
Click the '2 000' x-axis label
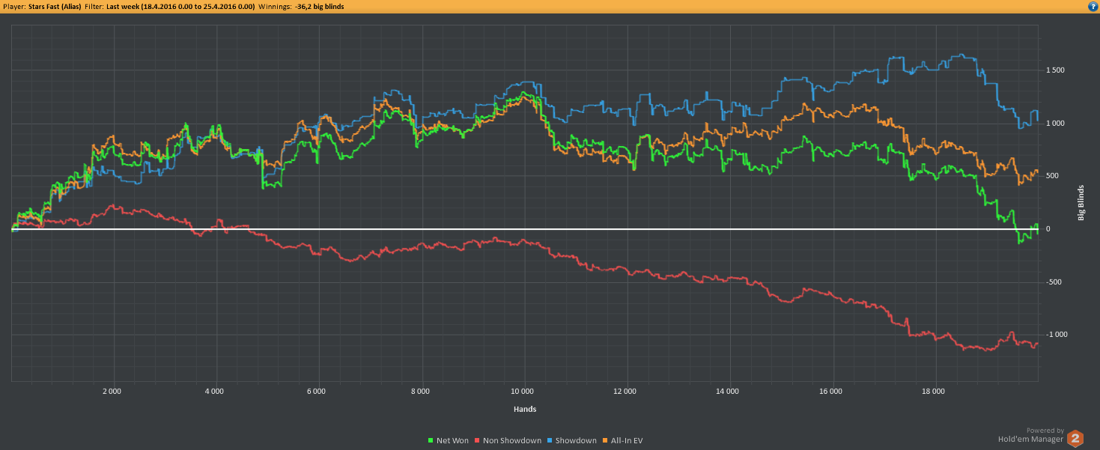point(112,391)
